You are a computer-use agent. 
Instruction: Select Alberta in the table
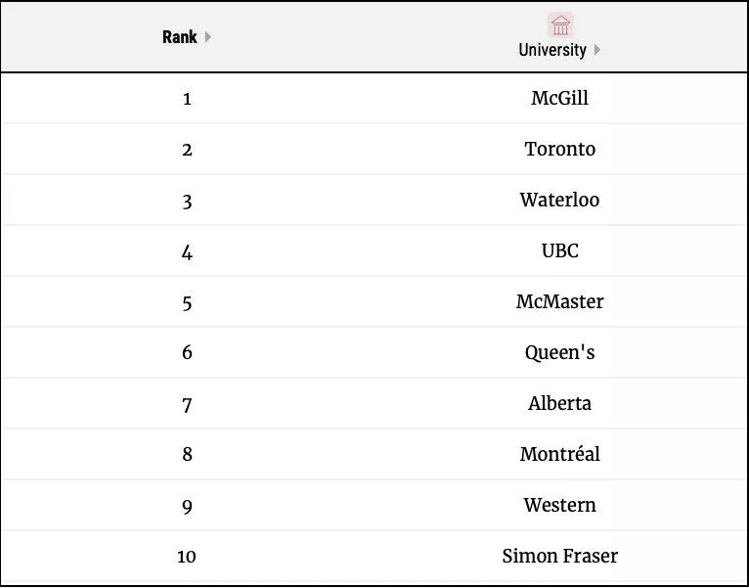tap(560, 403)
